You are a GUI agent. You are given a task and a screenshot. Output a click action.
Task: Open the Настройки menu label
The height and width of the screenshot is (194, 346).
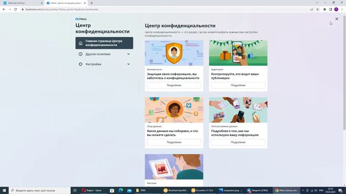pos(94,64)
